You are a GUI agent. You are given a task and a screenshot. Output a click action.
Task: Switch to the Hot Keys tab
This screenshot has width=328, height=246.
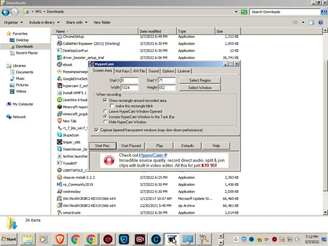(123, 71)
